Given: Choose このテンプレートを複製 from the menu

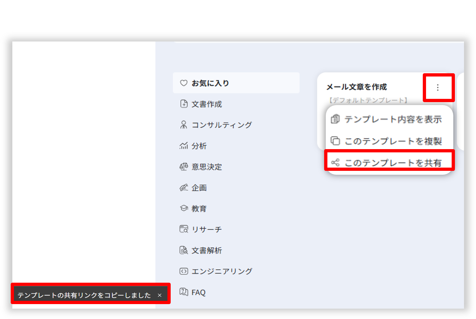Looking at the screenshot, I should 393,141.
